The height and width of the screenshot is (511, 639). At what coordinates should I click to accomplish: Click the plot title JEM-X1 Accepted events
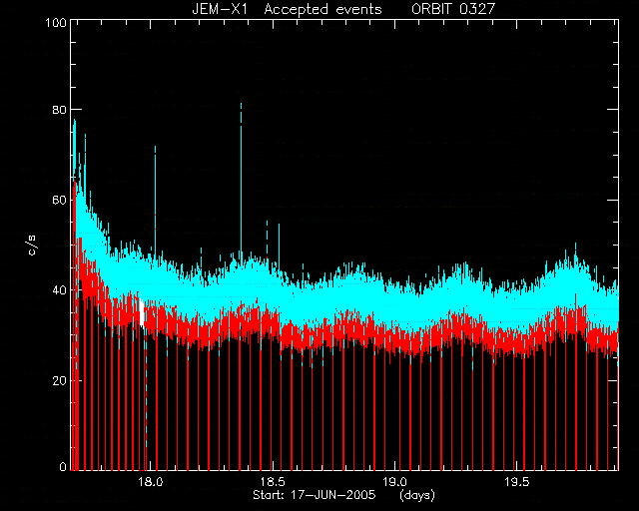(x=287, y=9)
